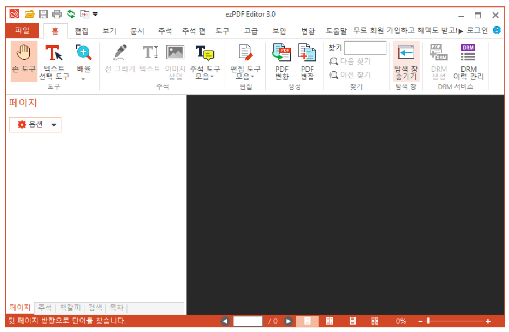Switch to Search (검색) panel tab
Viewport: 509px width, 332px height.
point(95,307)
